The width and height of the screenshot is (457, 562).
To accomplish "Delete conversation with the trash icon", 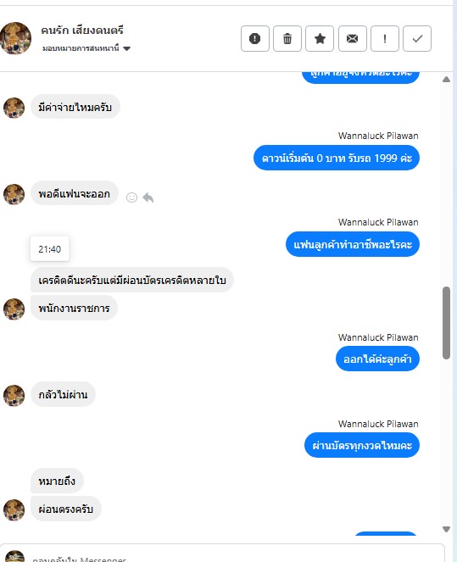I will 287,38.
